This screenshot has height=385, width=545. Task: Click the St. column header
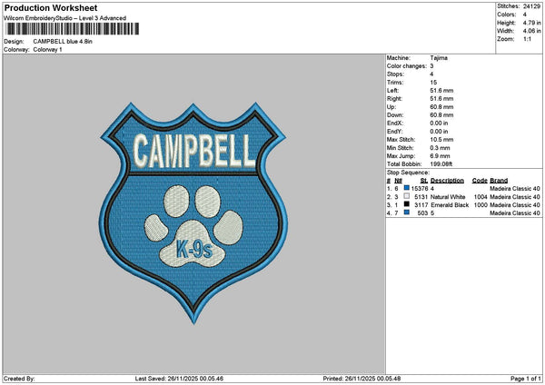[x=424, y=181]
